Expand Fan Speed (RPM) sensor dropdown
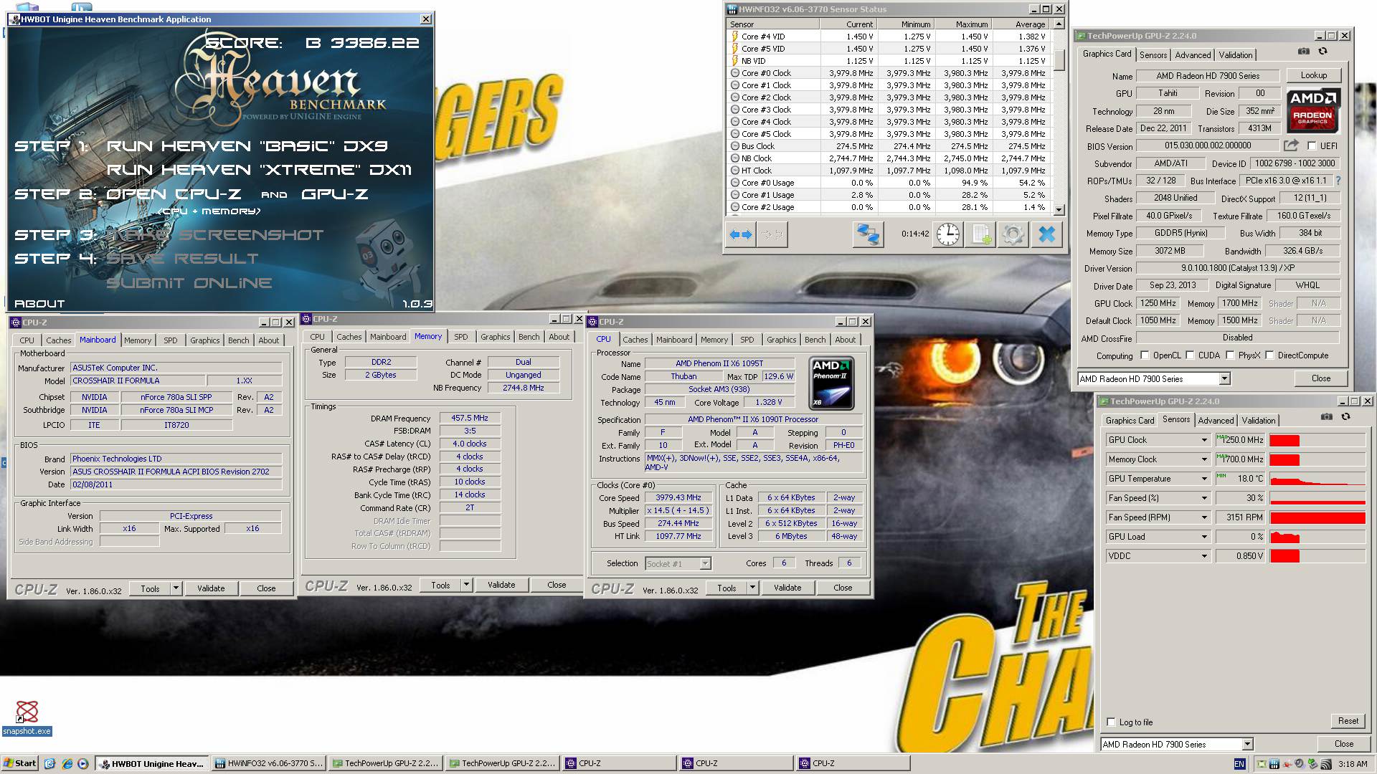This screenshot has height=774, width=1377. coord(1204,517)
